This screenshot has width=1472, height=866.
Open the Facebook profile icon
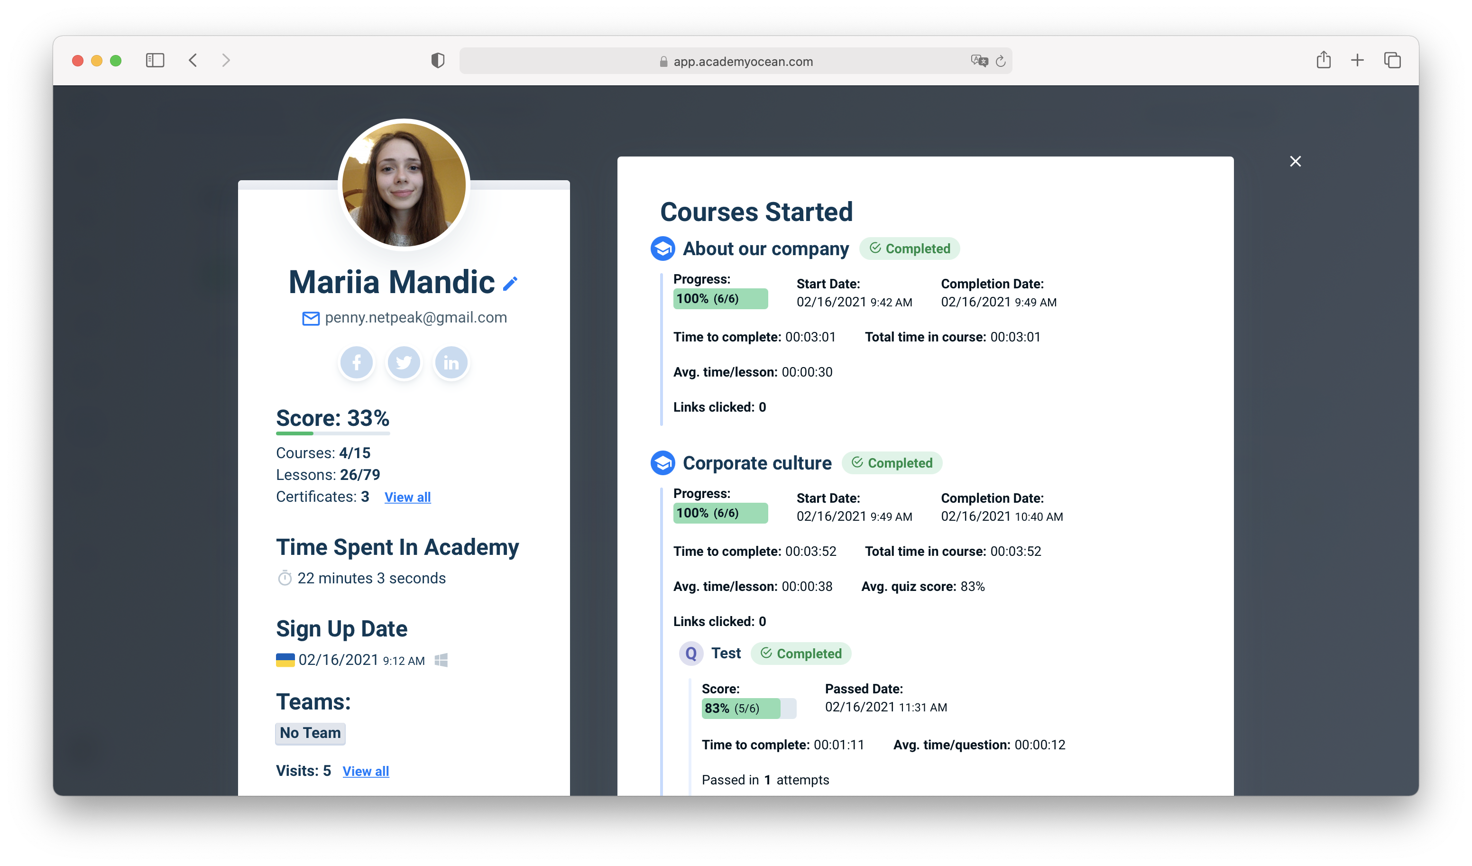(x=356, y=362)
